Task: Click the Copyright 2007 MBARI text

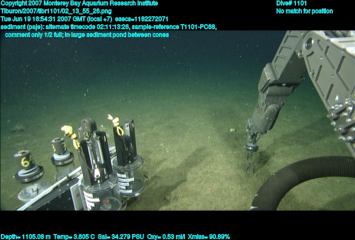Action: click(x=79, y=3)
